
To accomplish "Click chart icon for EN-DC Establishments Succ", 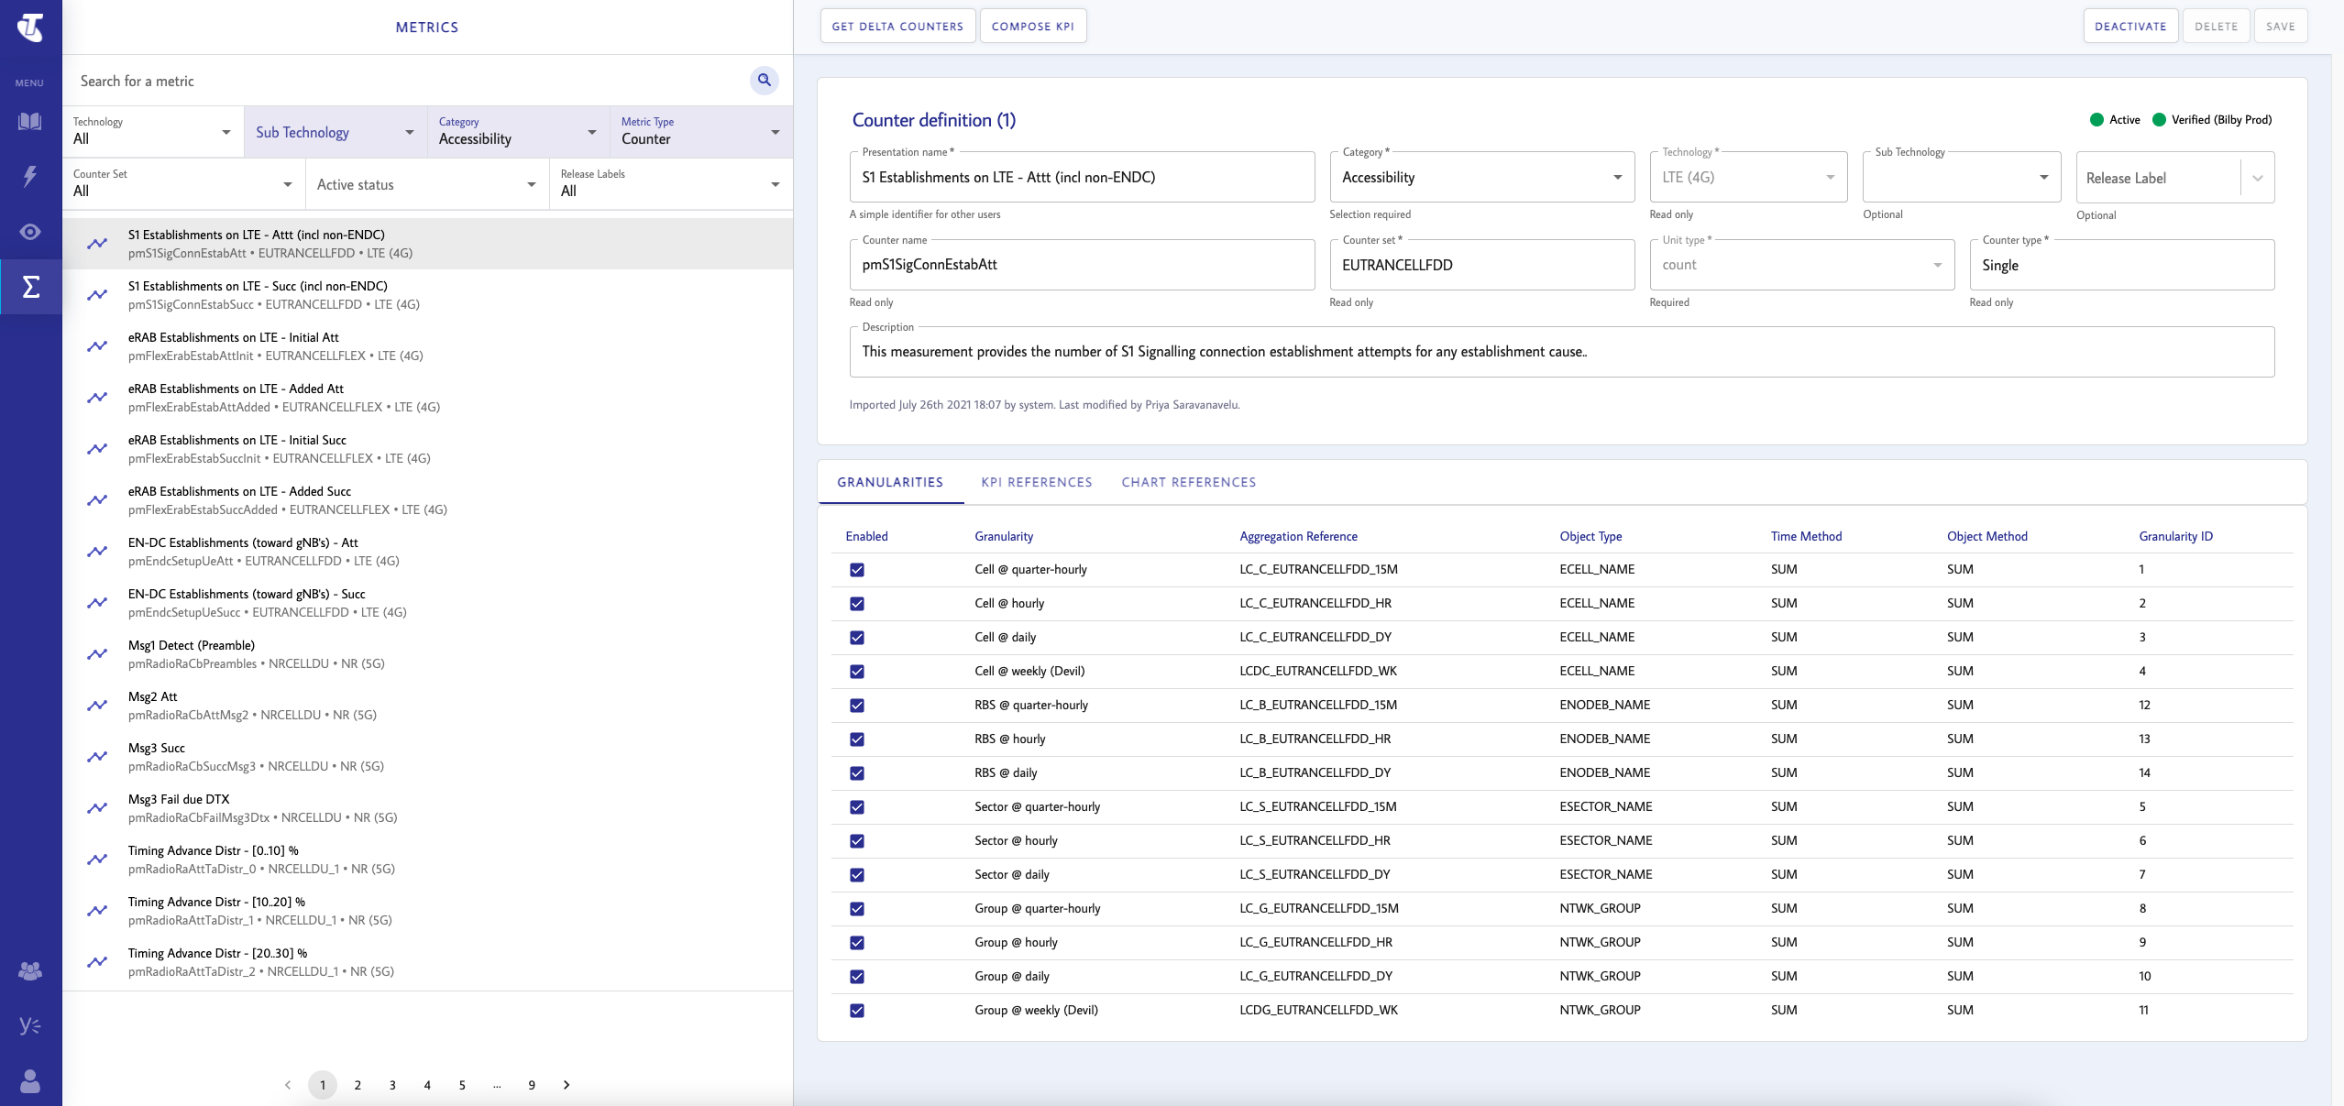I will (x=97, y=603).
